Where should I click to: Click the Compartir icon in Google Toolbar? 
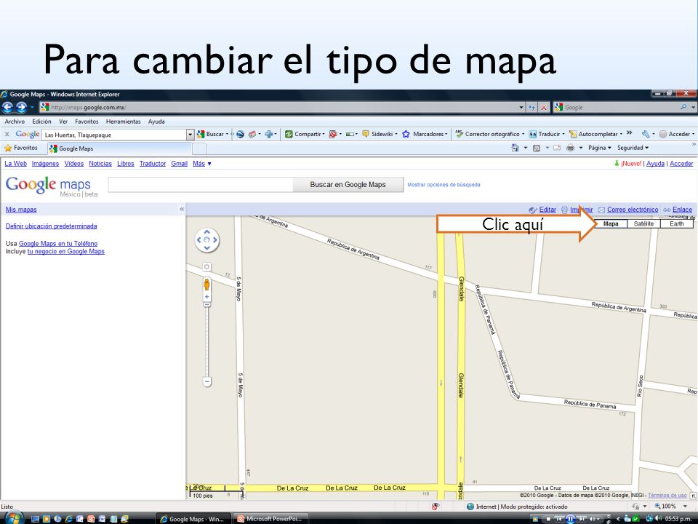coord(289,134)
